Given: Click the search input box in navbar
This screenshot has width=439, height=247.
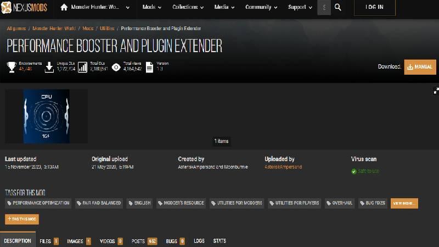Looking at the screenshot, I should click(324, 7).
